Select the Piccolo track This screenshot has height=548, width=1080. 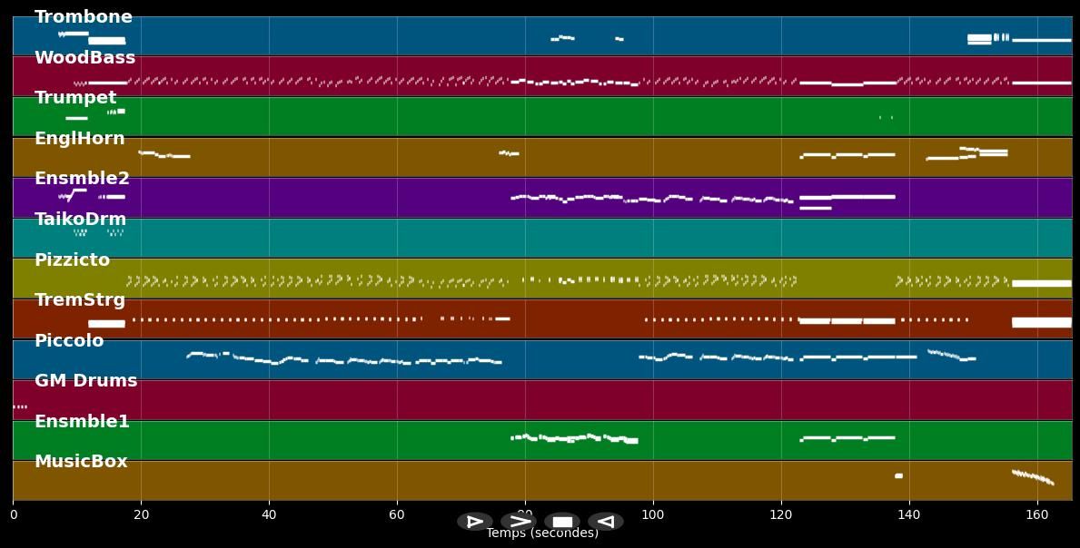coord(70,340)
